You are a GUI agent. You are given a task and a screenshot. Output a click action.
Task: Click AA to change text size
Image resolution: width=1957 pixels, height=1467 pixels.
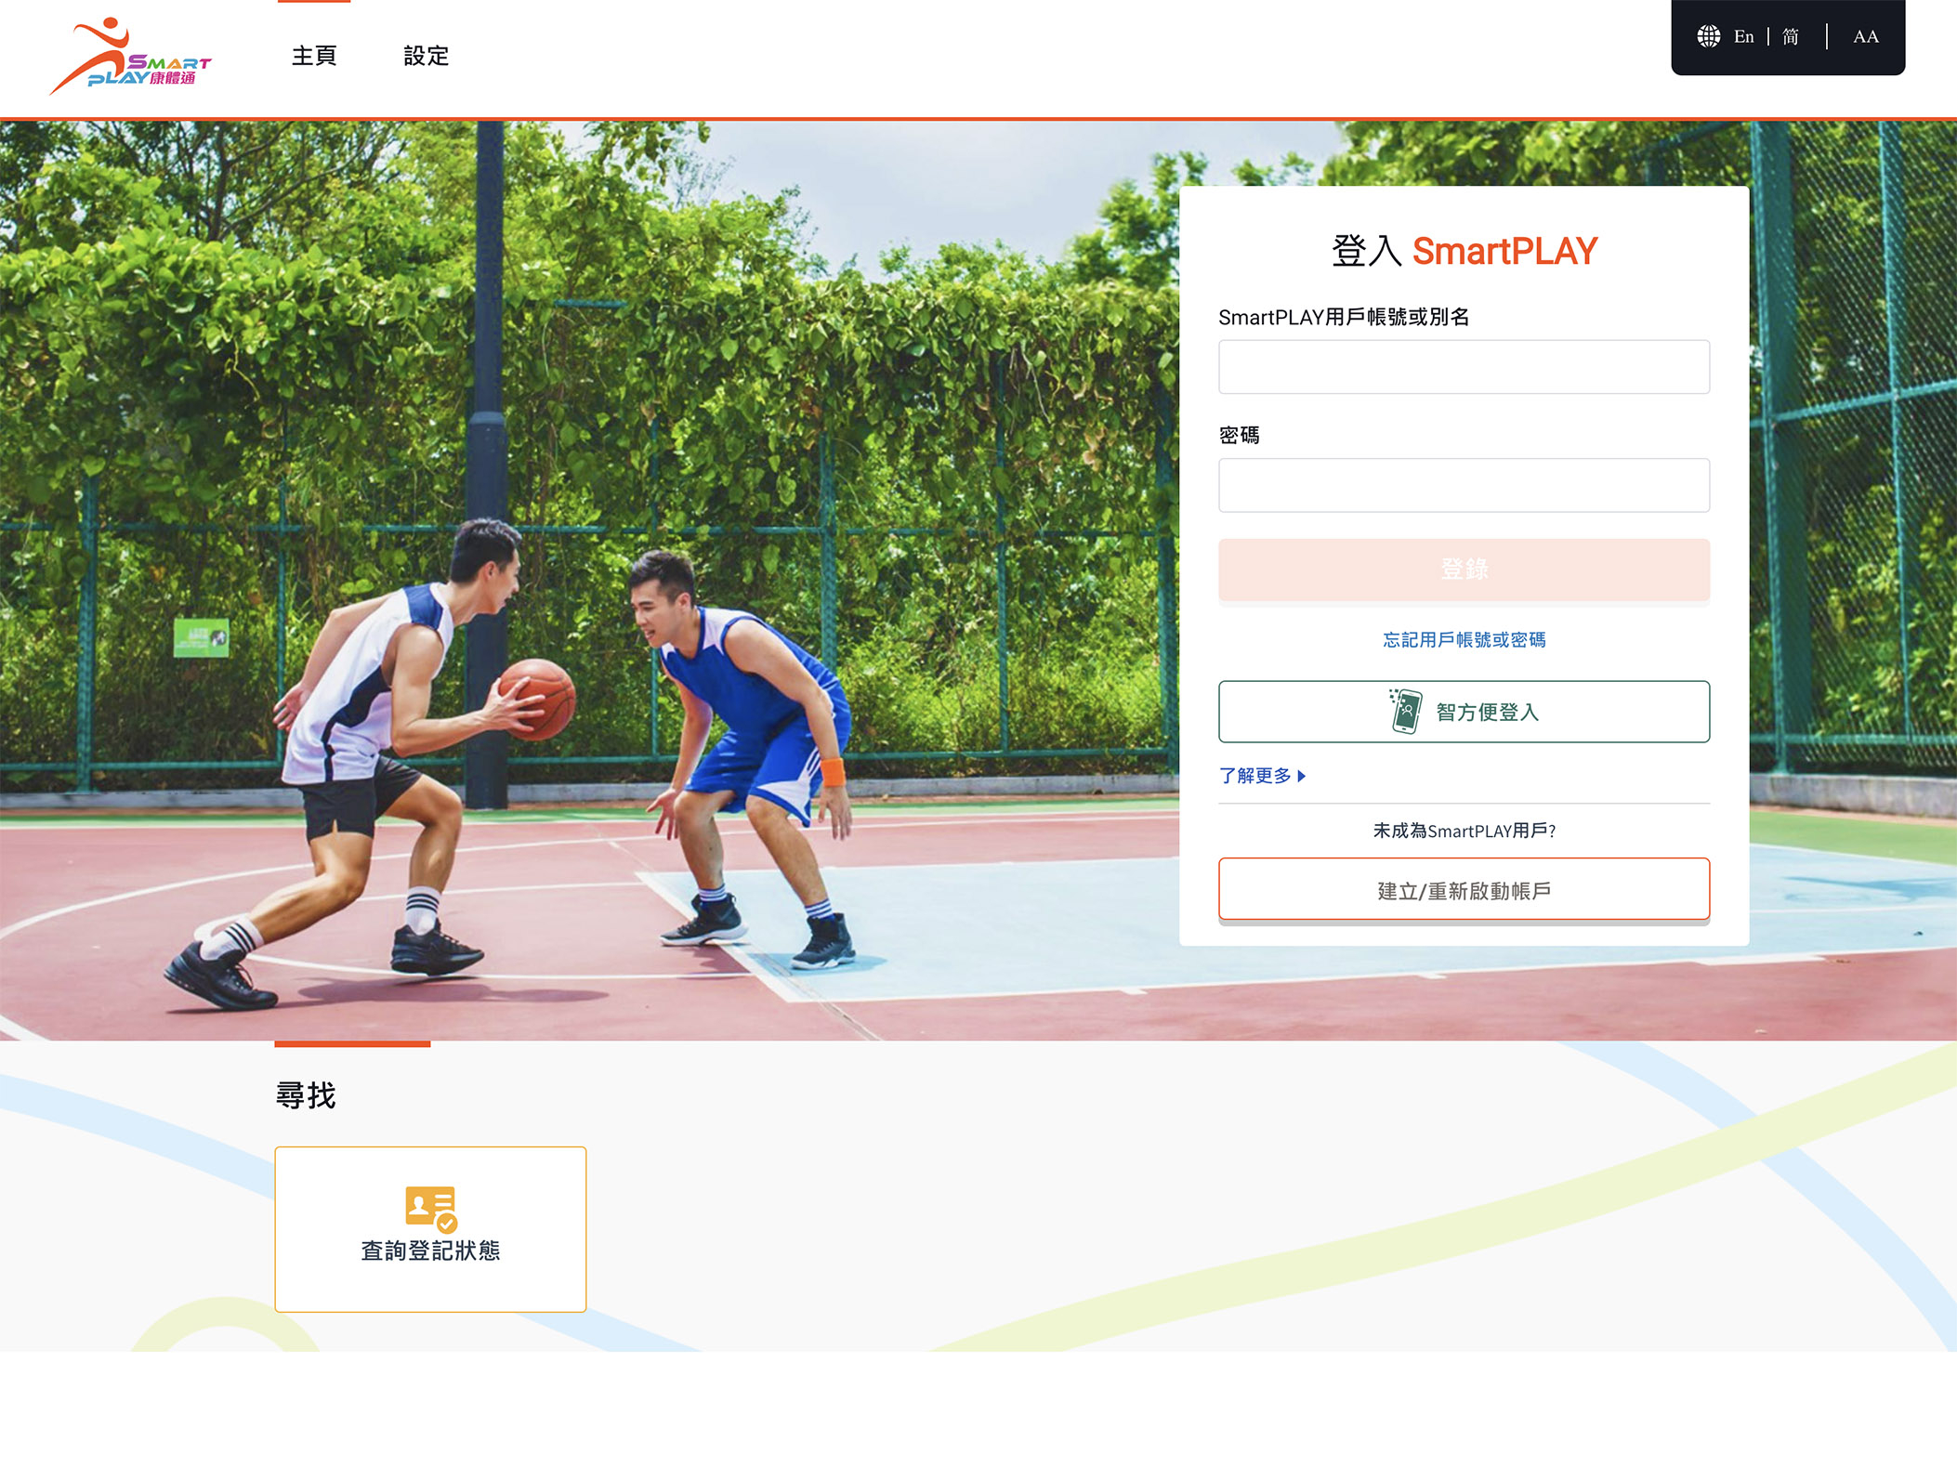(1865, 36)
